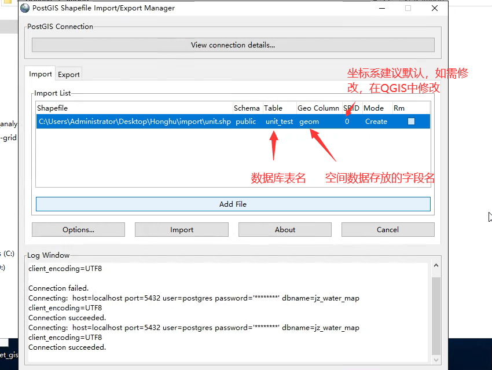Start import with the Import button
The image size is (492, 370).
[x=182, y=230]
